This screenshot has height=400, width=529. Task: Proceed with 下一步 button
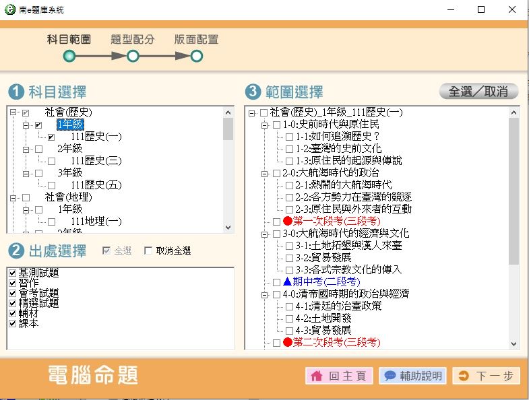point(486,376)
